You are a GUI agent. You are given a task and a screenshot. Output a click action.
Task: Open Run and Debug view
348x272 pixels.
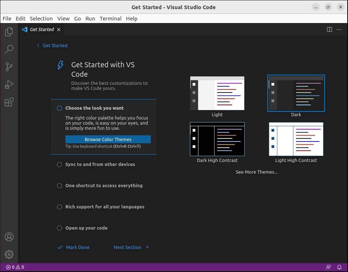tap(9, 84)
